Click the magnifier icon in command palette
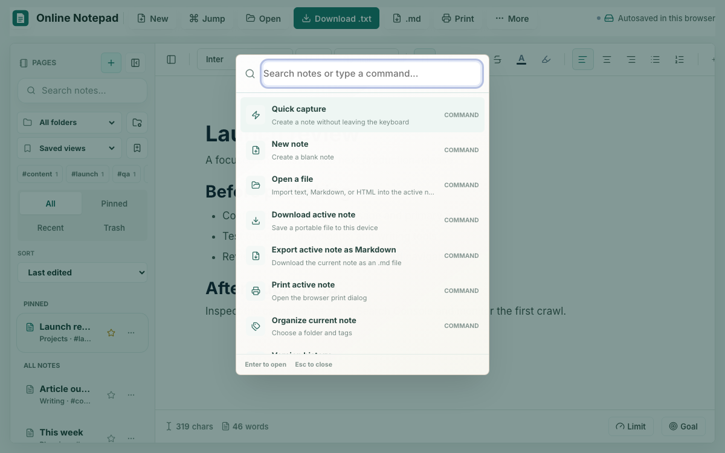This screenshot has width=725, height=453. [250, 74]
